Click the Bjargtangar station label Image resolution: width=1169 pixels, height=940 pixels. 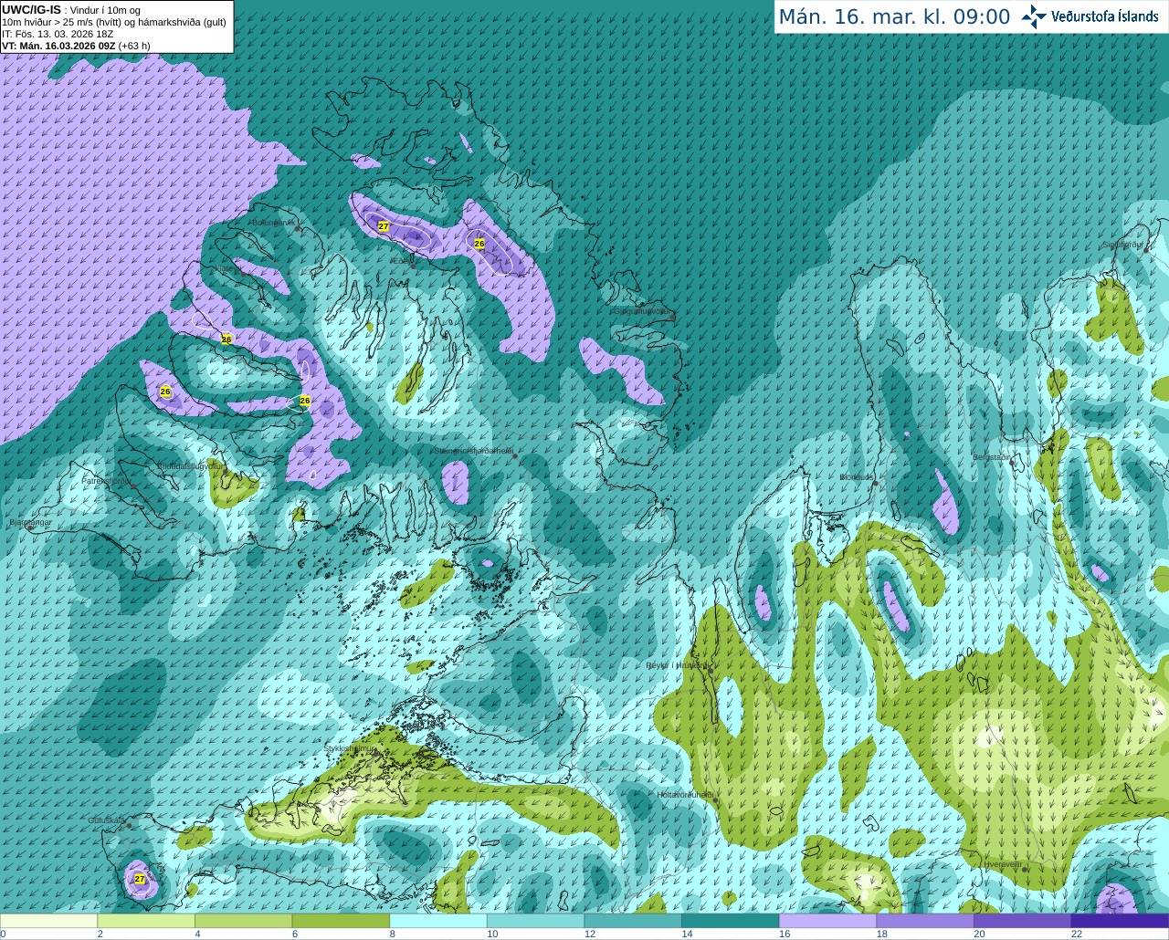click(30, 523)
